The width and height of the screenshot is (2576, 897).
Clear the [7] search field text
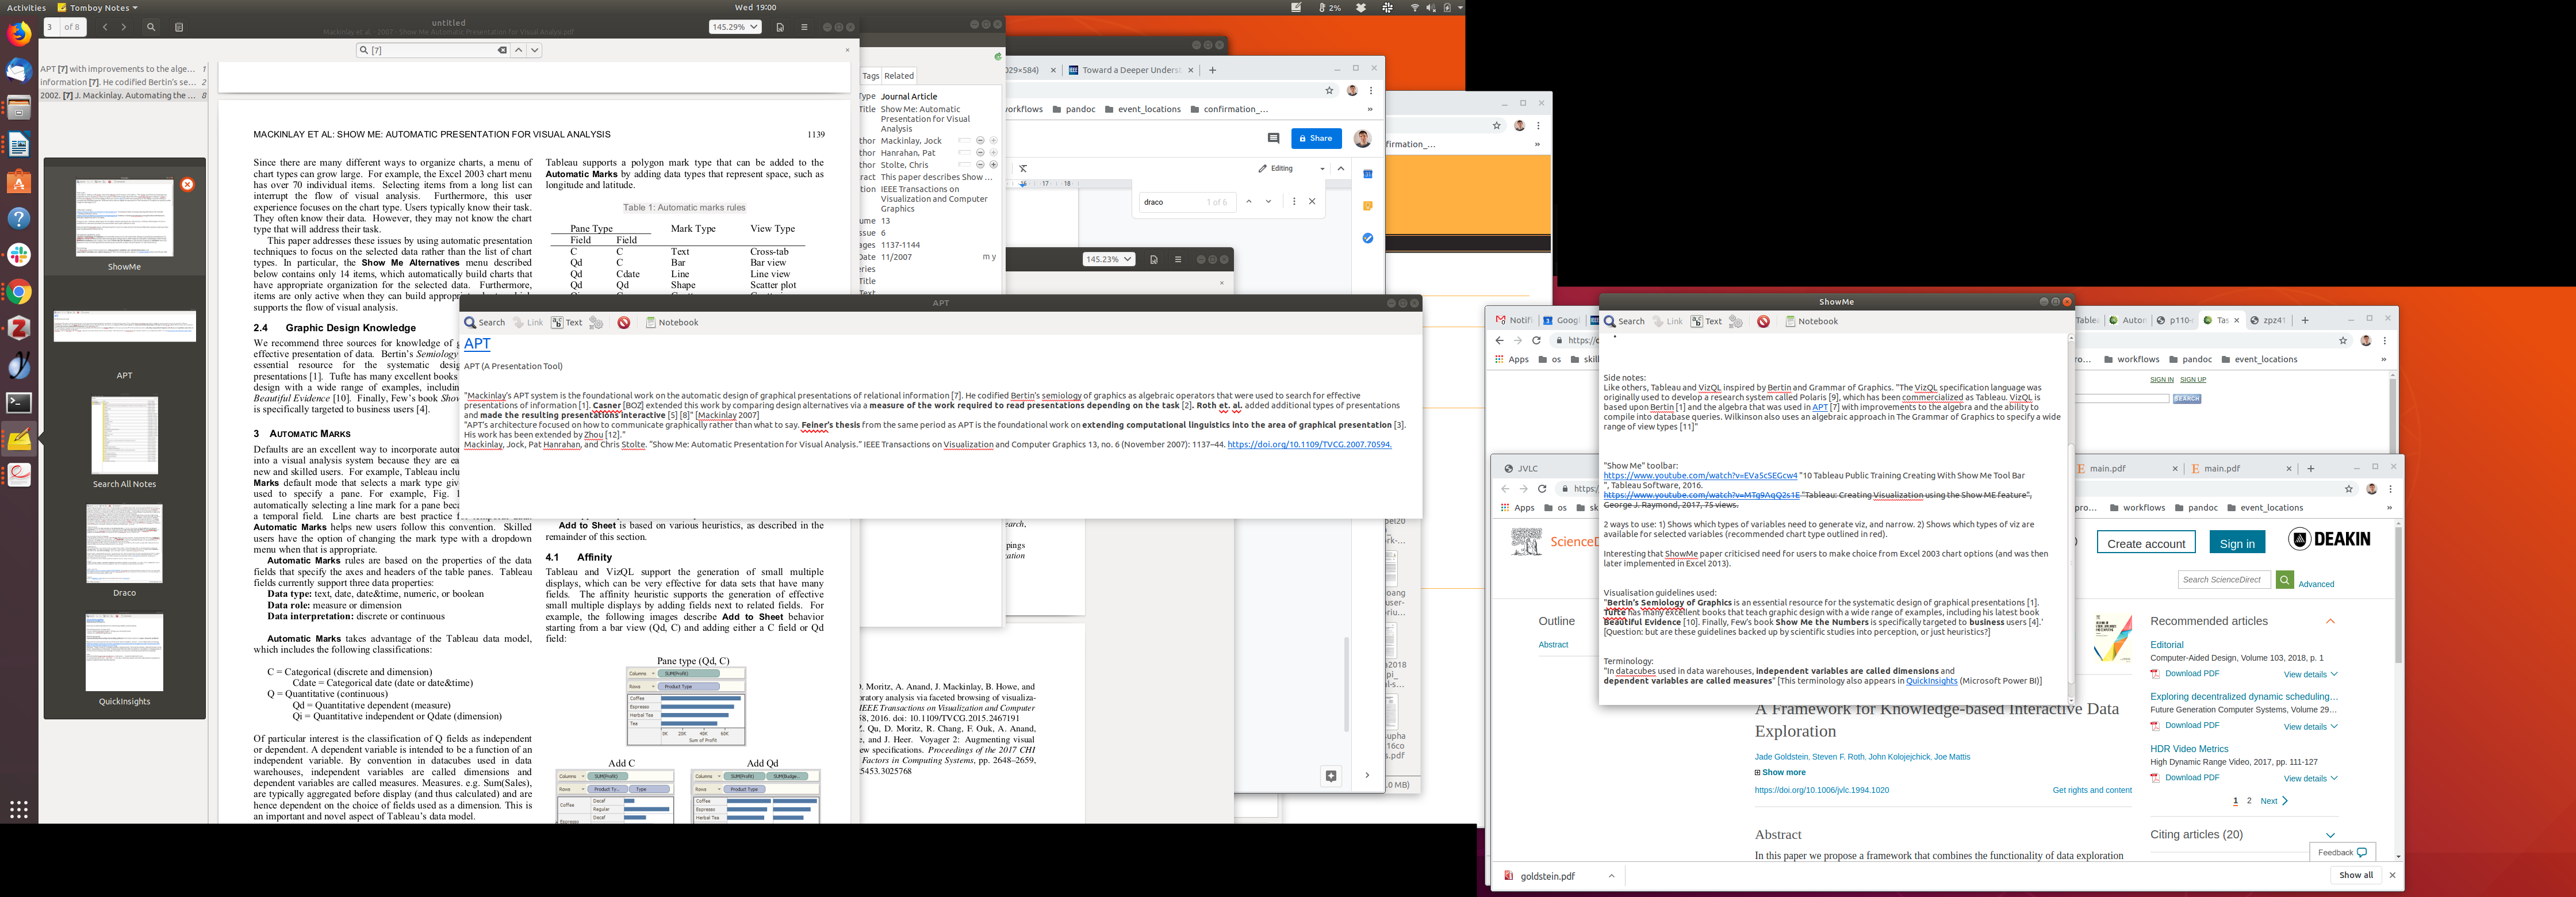(x=502, y=50)
